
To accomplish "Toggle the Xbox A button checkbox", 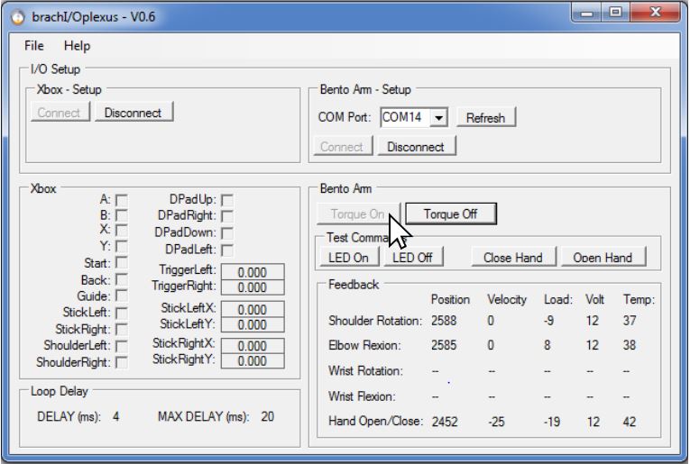I will tap(122, 200).
